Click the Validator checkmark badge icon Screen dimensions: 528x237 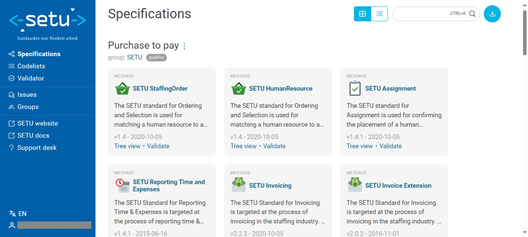(11, 78)
